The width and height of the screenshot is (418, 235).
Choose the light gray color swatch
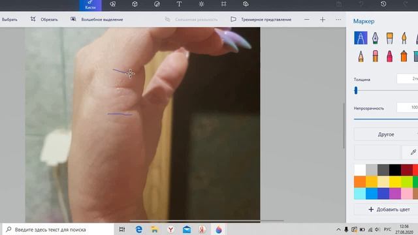372,170
